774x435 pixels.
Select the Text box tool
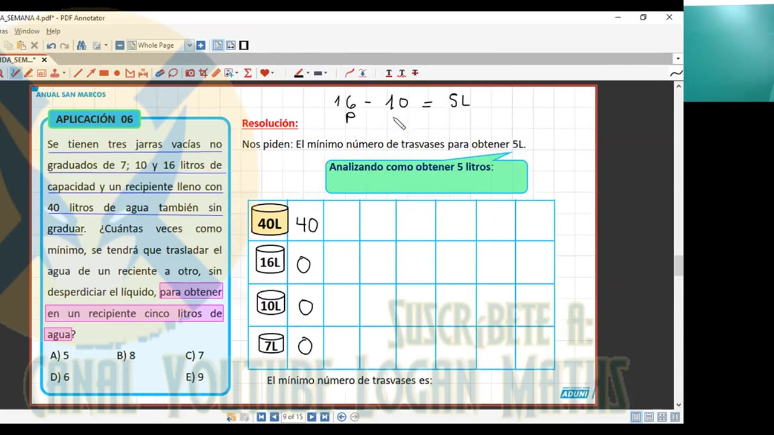42,73
